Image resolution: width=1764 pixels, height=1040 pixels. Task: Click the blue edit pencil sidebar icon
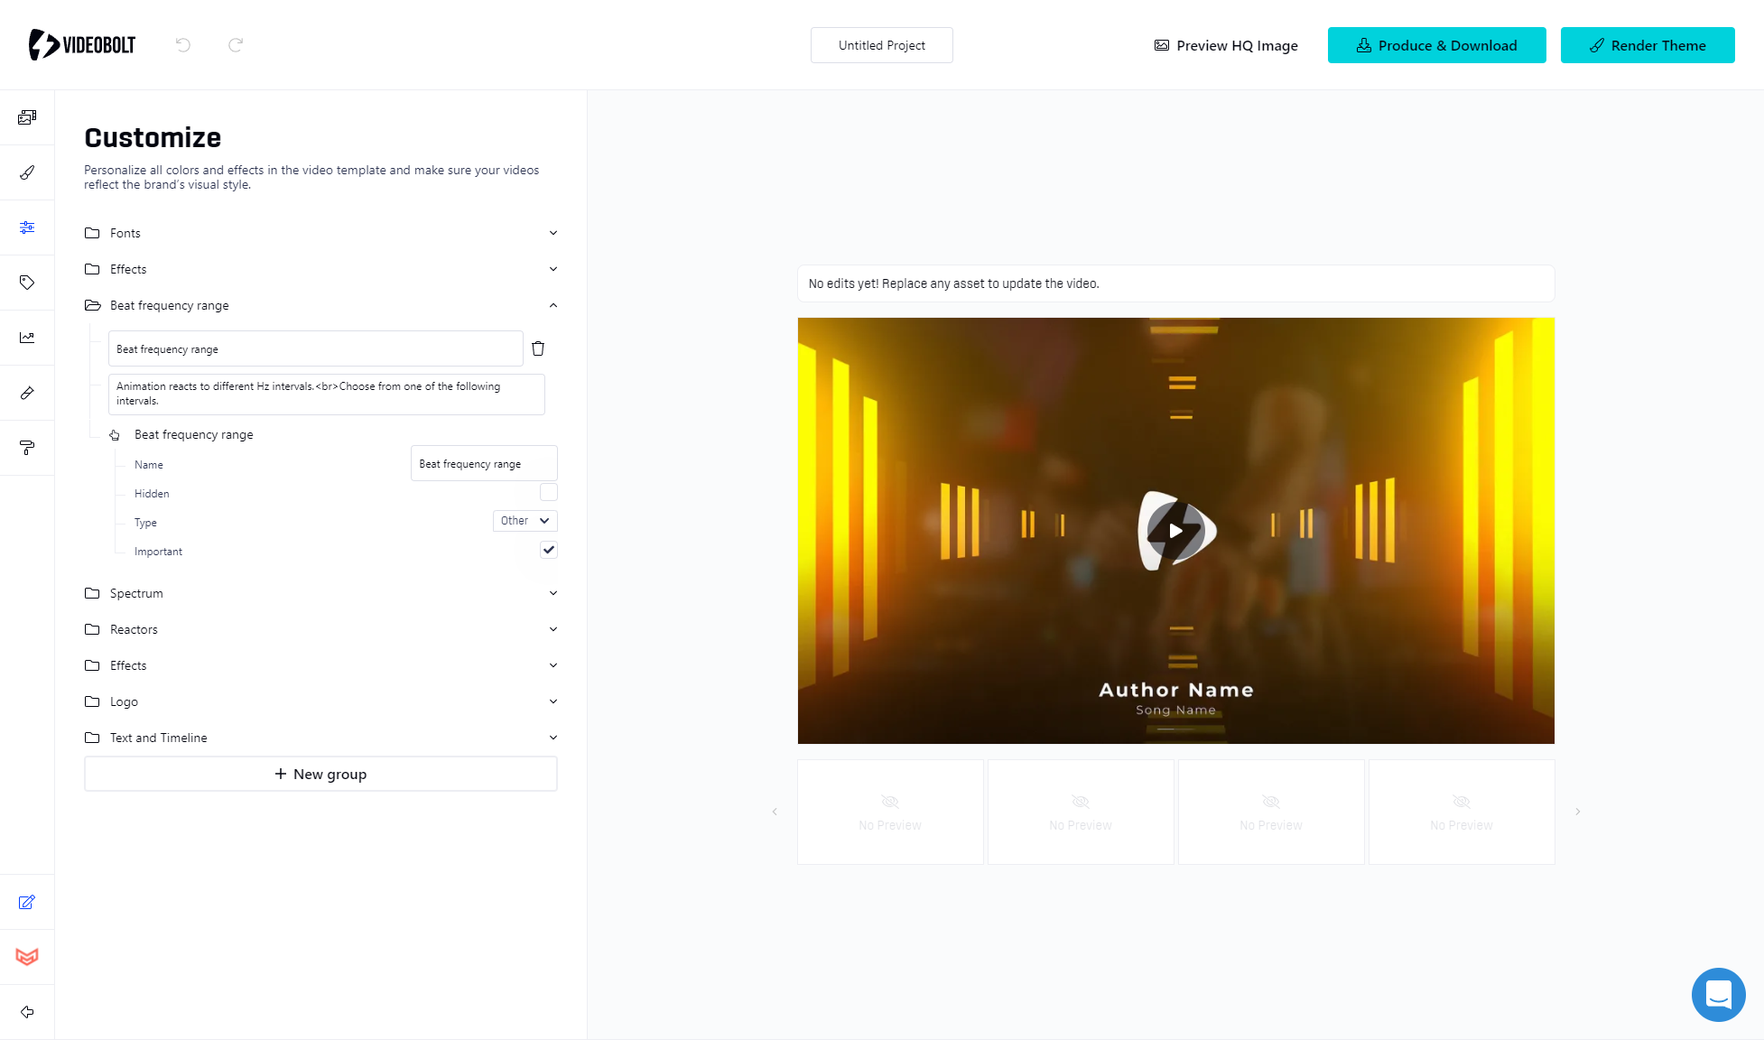coord(27,902)
